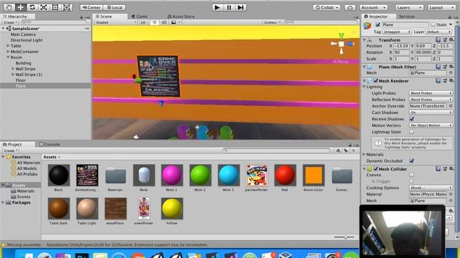Viewport: 460px width, 258px height.
Task: Switch to the Game tab
Action: (139, 16)
